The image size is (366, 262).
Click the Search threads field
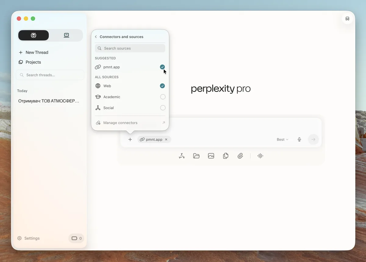[x=50, y=75]
